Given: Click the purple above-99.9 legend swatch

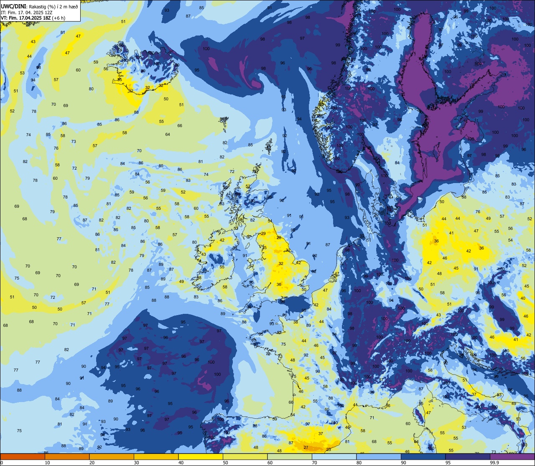Looking at the screenshot, I should pos(512,457).
